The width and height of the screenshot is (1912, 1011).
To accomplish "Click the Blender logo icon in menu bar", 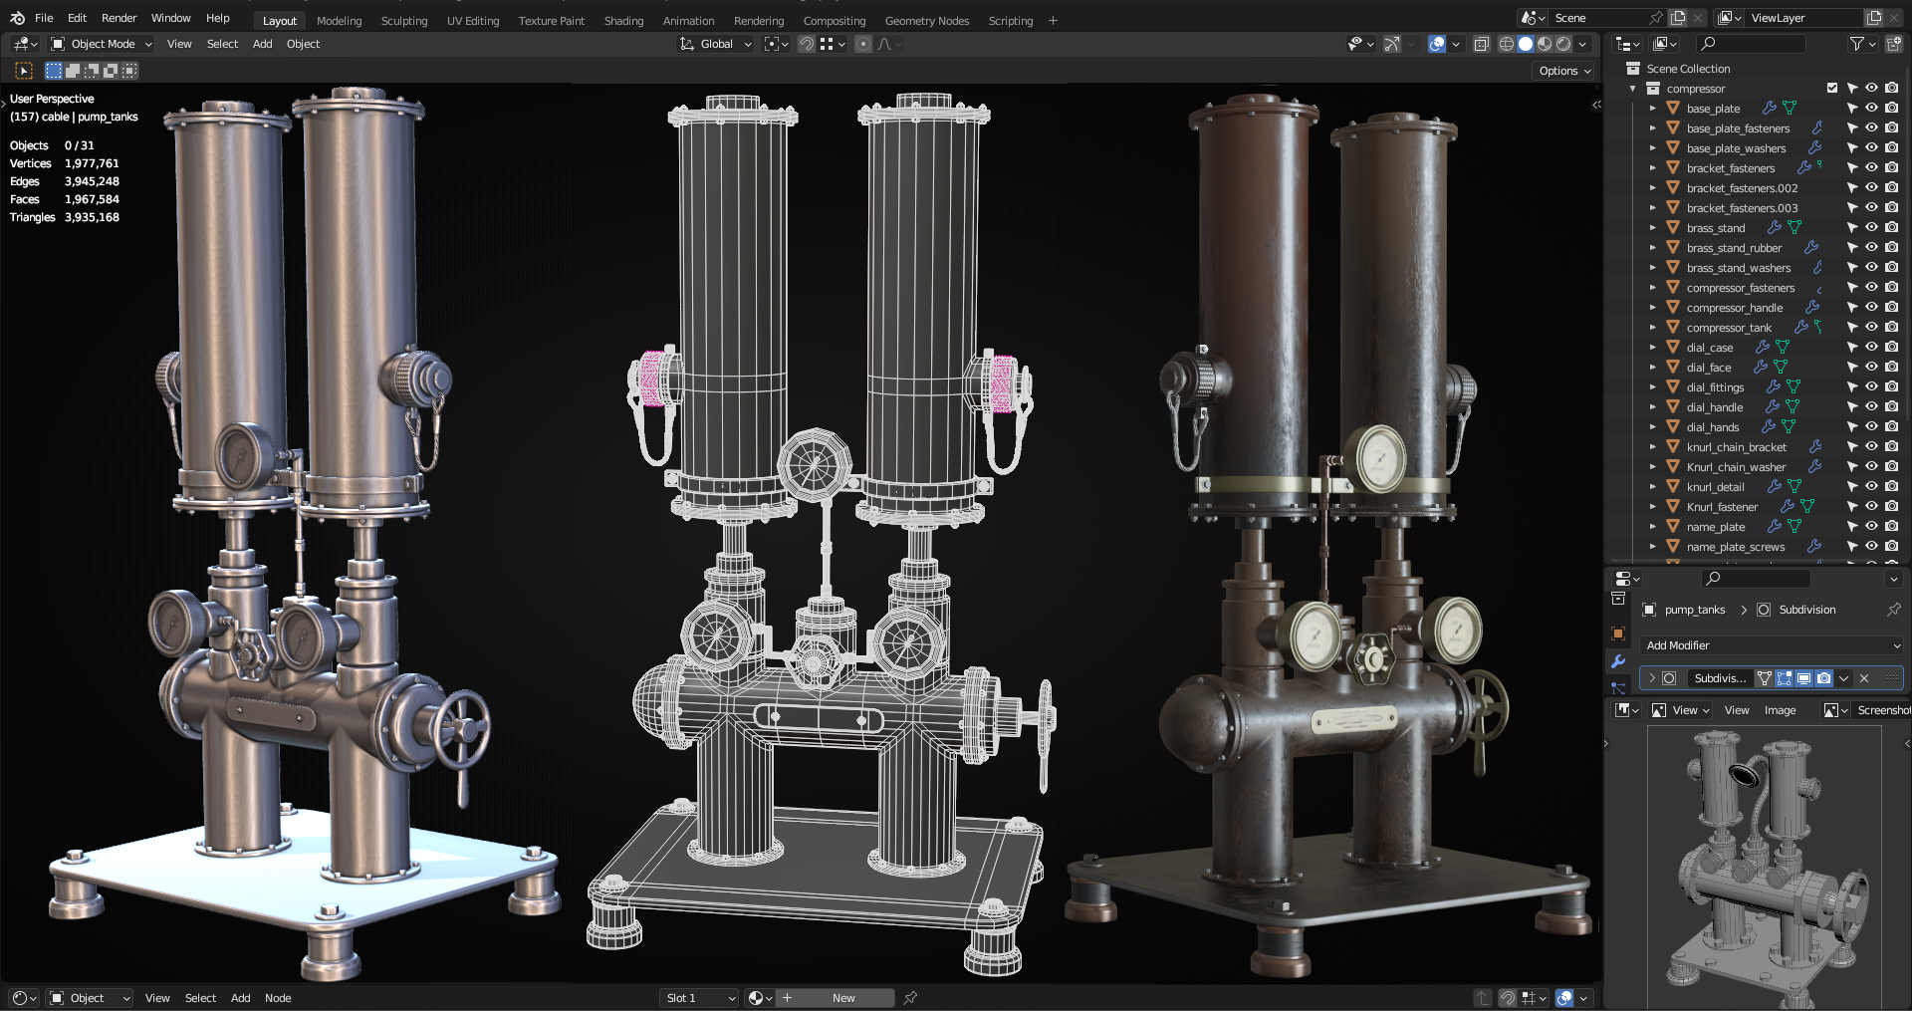I will 17,18.
